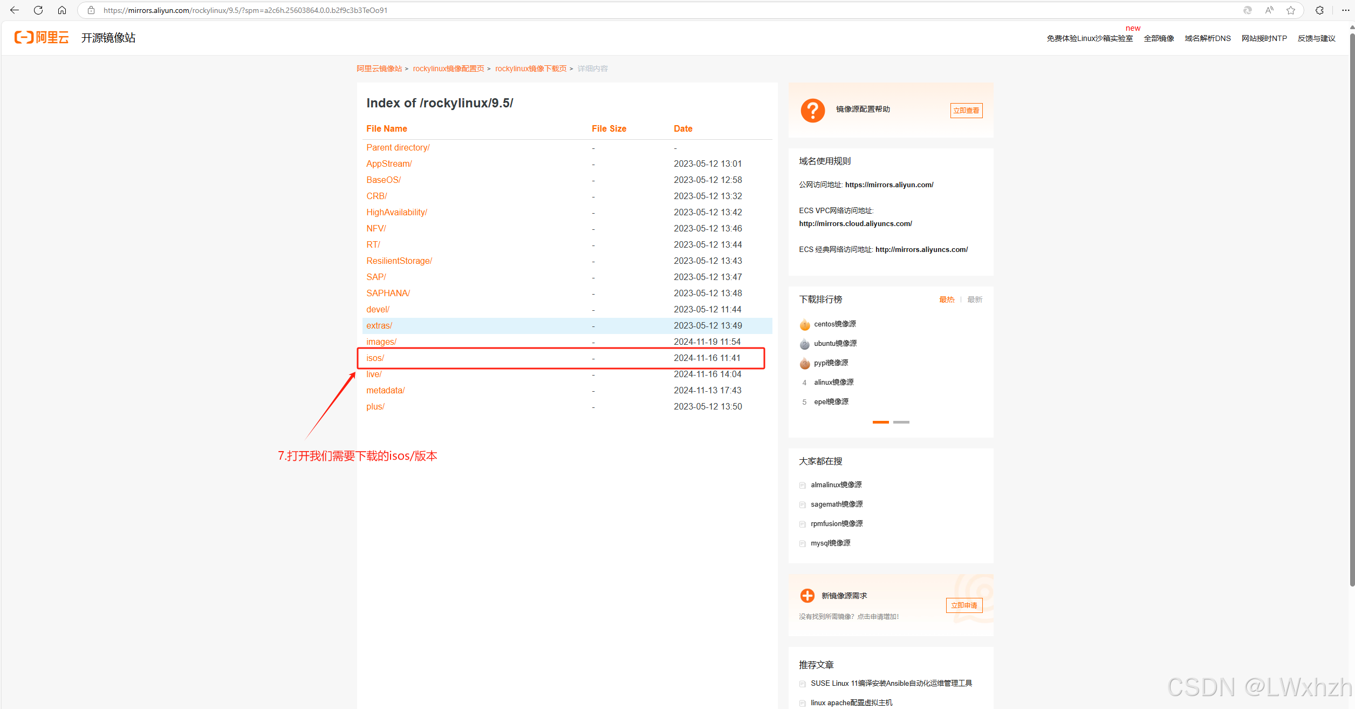1355x709 pixels.
Task: Click the Aliyun logo
Action: click(42, 37)
